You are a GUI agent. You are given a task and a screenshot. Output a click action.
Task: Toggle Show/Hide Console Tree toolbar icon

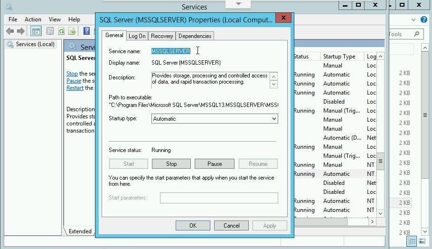(36, 31)
